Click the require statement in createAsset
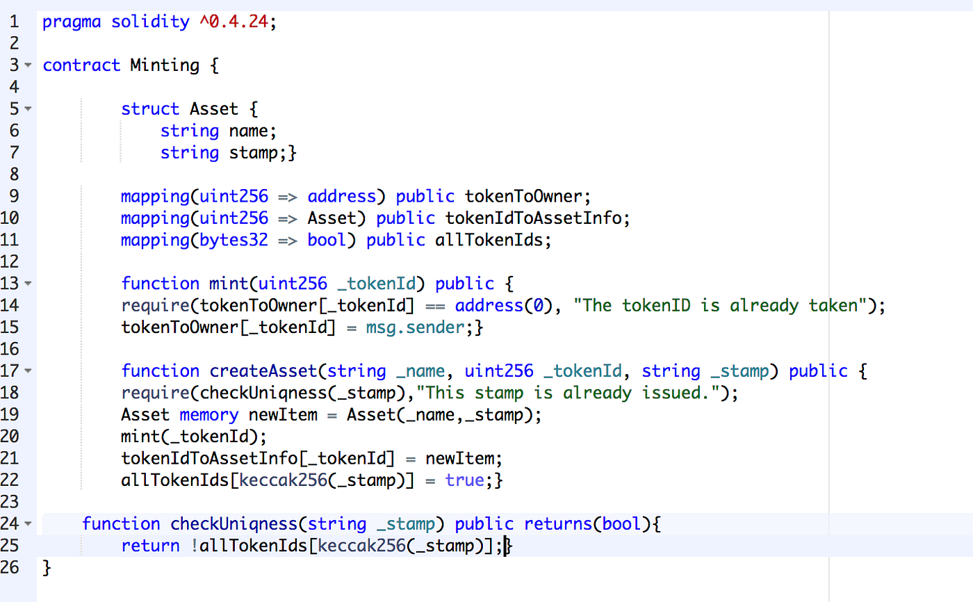Screen dimensions: 973x602 [x=156, y=392]
